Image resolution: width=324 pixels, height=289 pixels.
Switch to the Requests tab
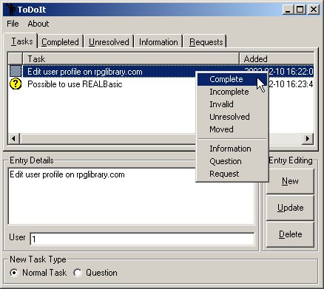point(206,42)
